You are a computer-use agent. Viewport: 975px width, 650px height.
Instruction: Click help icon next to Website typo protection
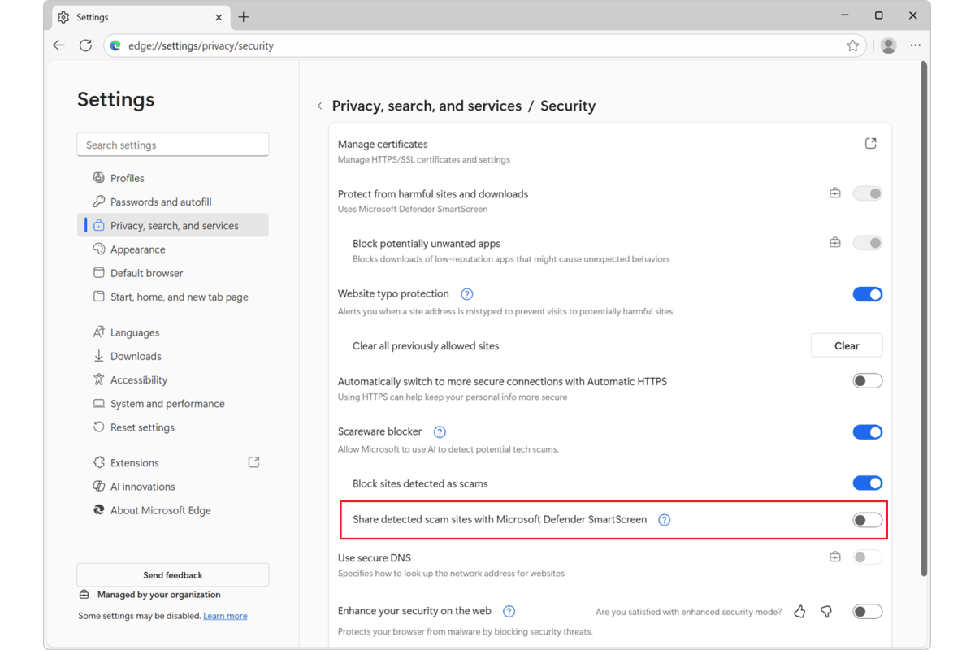click(467, 294)
